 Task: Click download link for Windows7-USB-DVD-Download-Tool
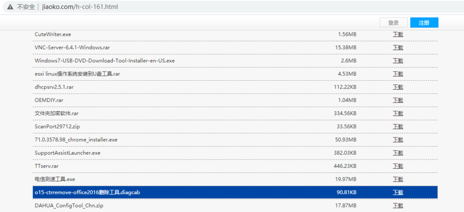[x=398, y=61]
